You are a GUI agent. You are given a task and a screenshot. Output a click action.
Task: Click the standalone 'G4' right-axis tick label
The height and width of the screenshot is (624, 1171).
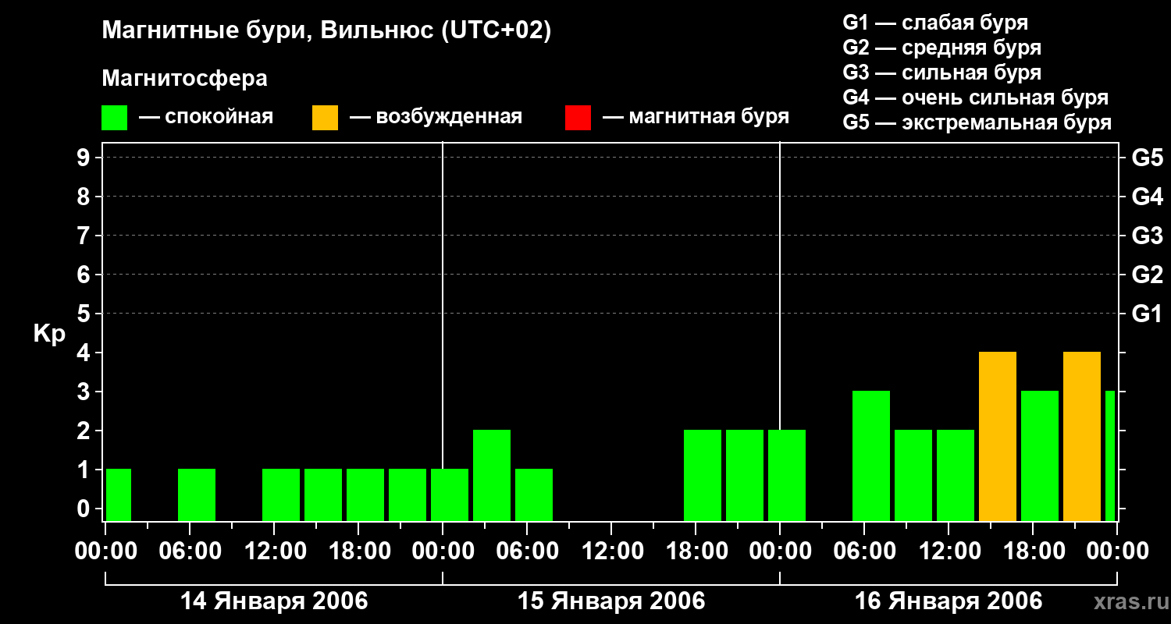1147,197
